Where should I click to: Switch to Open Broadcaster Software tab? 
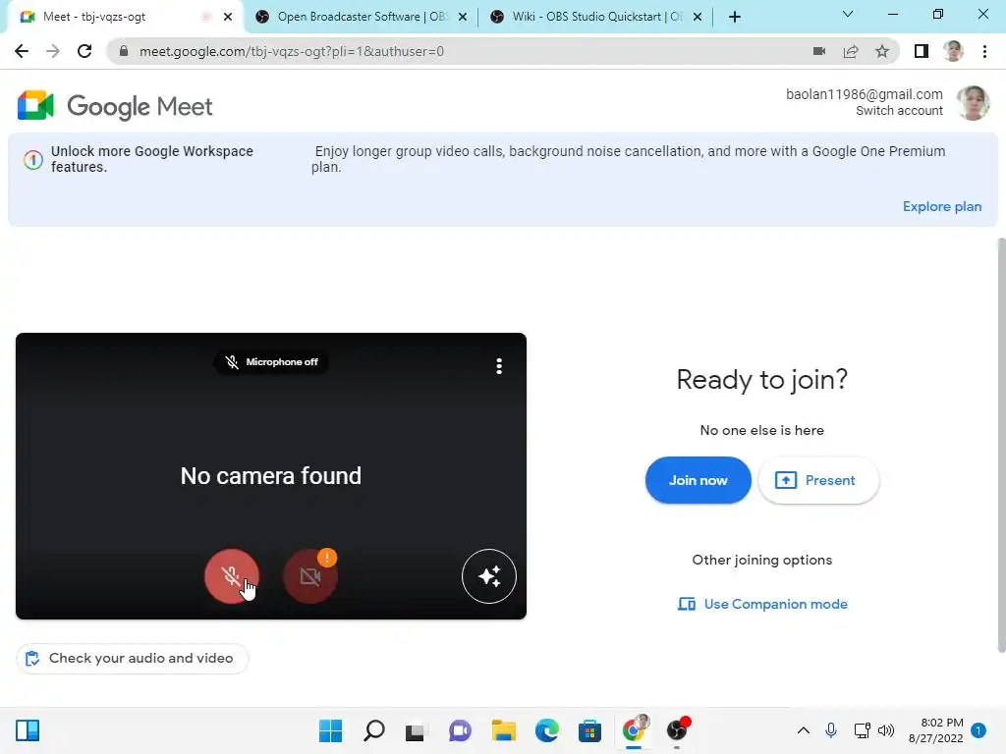[x=363, y=17]
